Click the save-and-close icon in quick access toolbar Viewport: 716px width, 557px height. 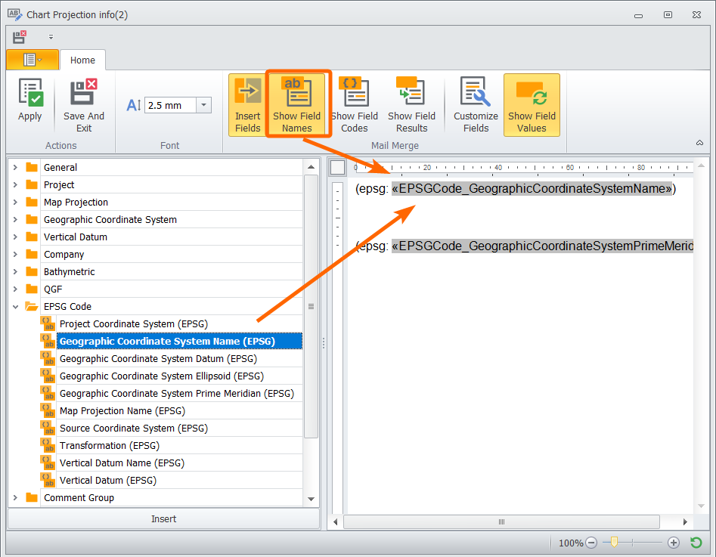tap(19, 37)
